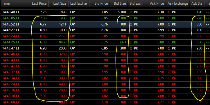This screenshot has width=210, height=105.
Task: Click last price 6.77 at 14:45:52
Action: click(x=43, y=24)
